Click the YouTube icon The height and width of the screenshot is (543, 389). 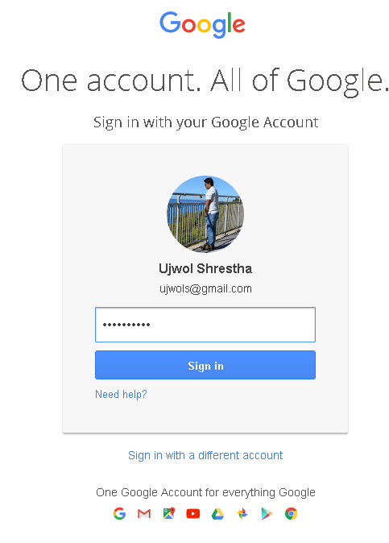[x=193, y=514]
